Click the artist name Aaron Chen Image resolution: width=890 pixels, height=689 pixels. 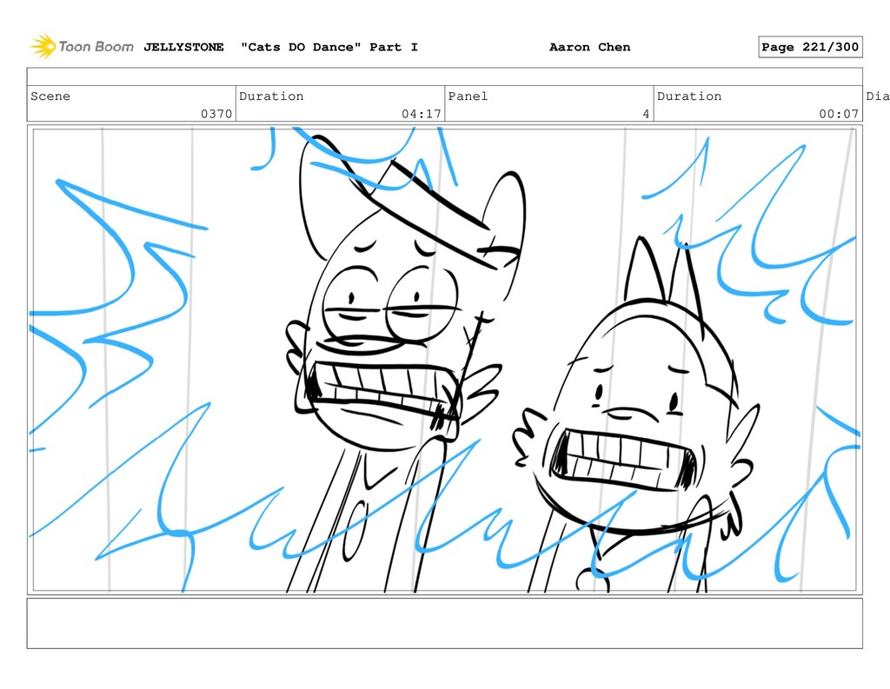coord(590,47)
